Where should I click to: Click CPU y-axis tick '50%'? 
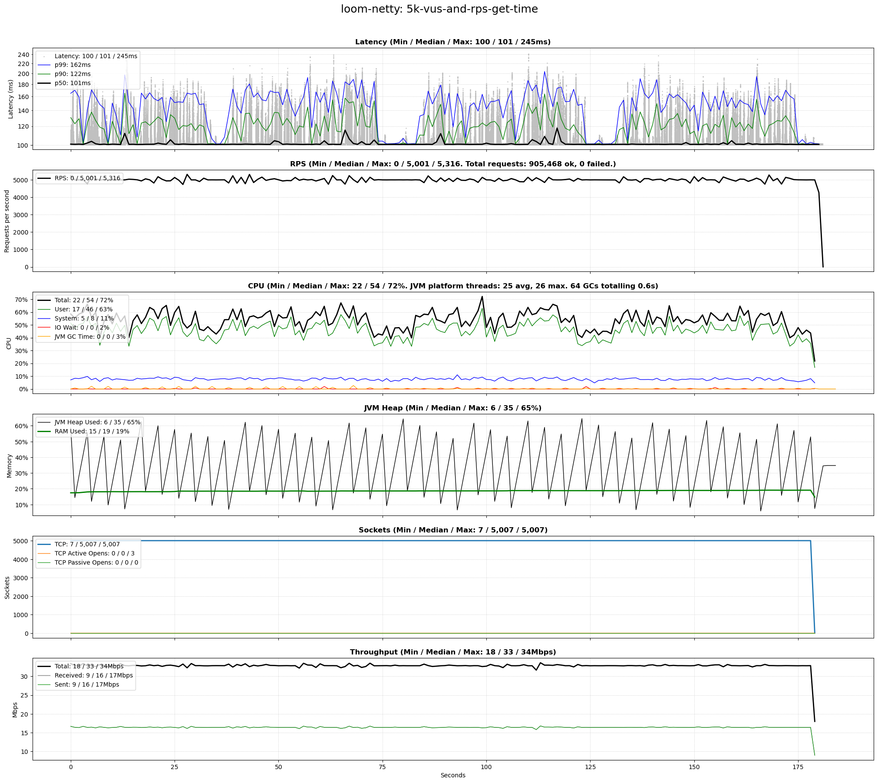(x=22, y=325)
